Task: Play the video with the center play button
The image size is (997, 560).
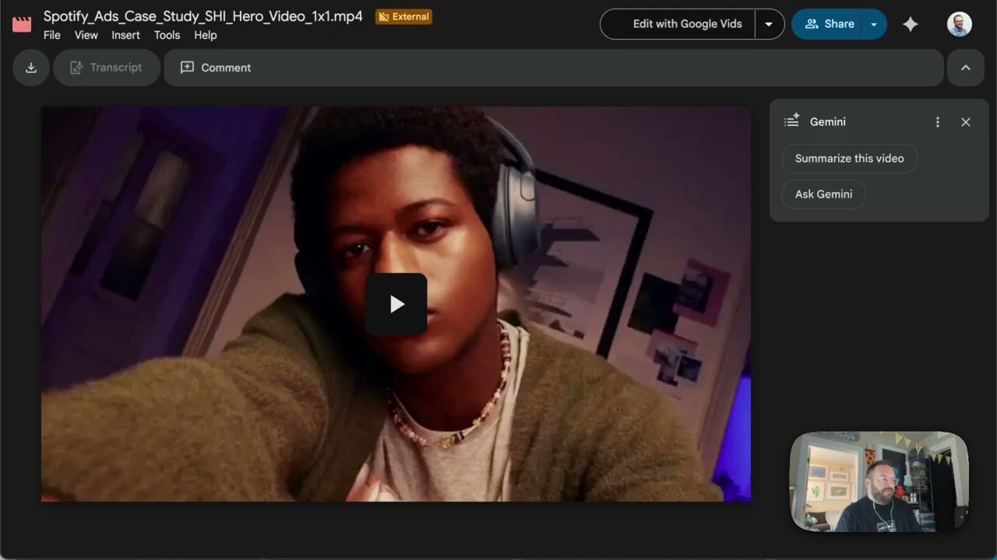Action: click(x=396, y=304)
